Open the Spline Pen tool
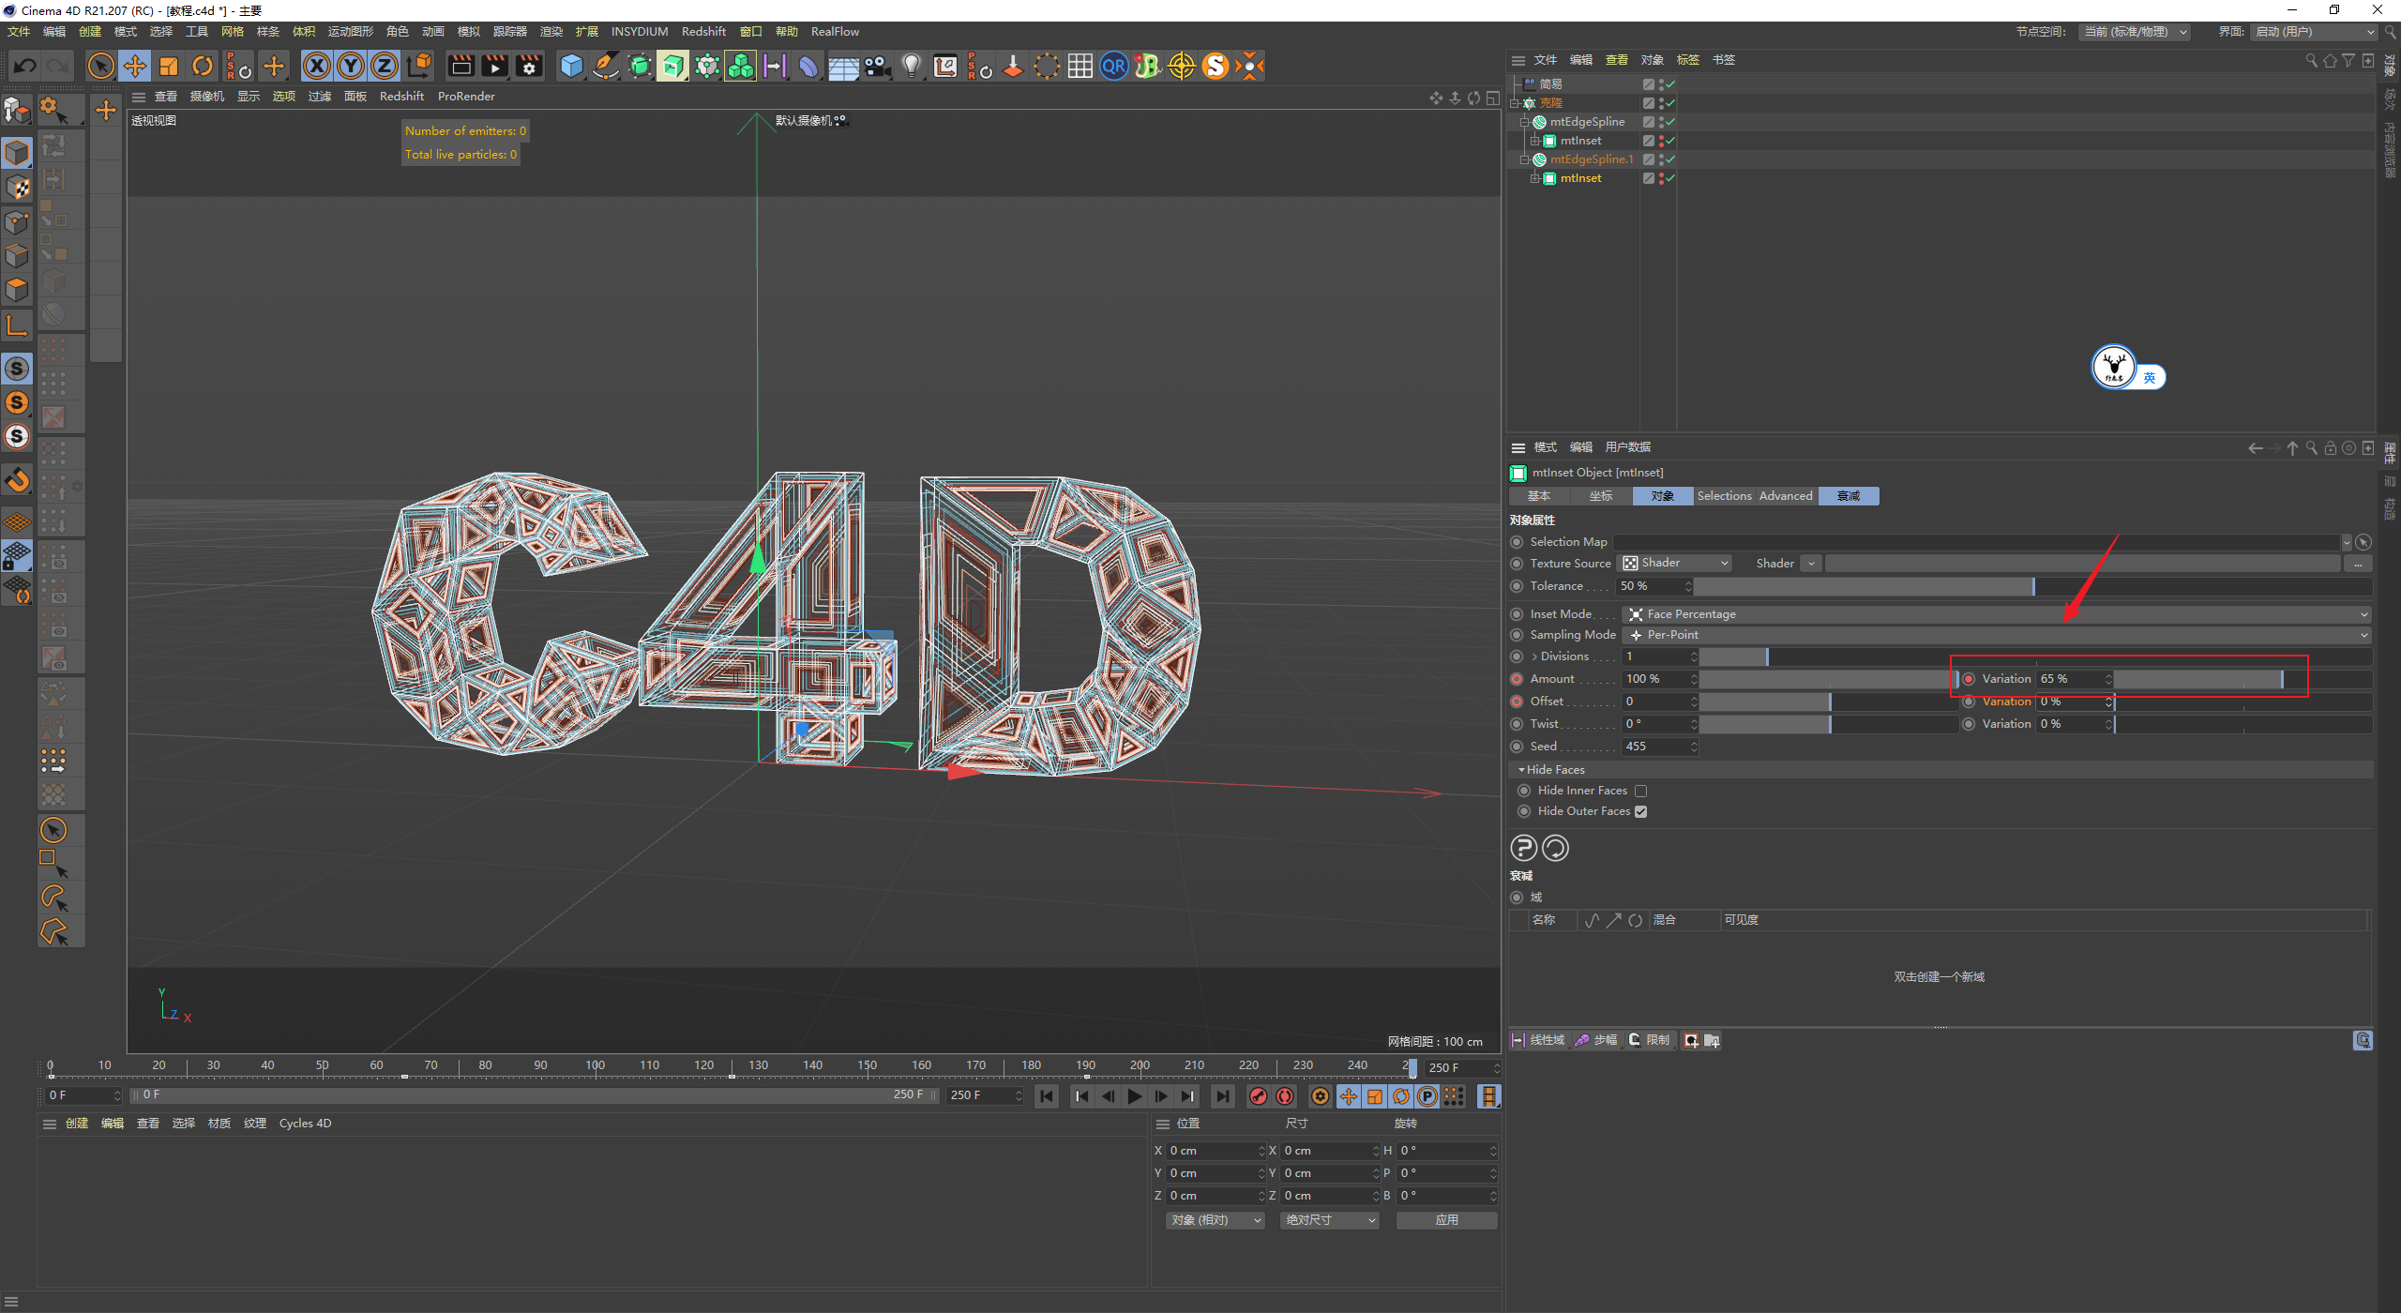 pyautogui.click(x=606, y=66)
